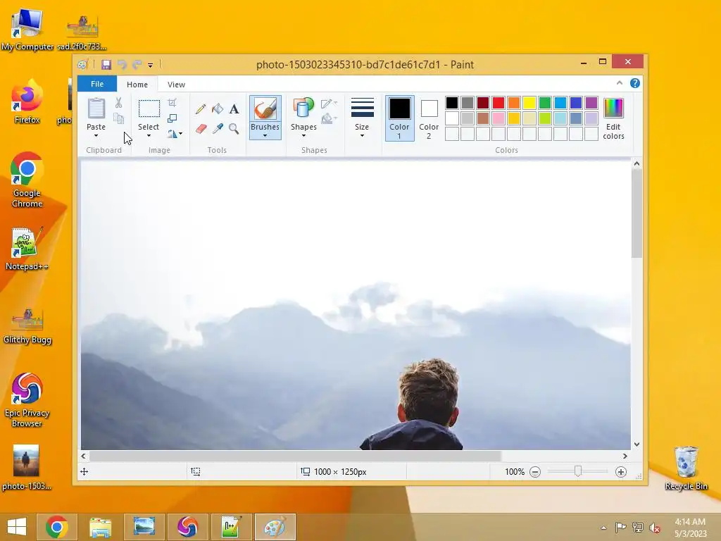Click the Brushes tool icon
This screenshot has width=721, height=541.
265,109
